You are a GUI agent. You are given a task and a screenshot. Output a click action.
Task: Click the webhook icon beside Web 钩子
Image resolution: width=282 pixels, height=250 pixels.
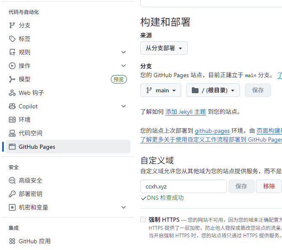(x=12, y=93)
